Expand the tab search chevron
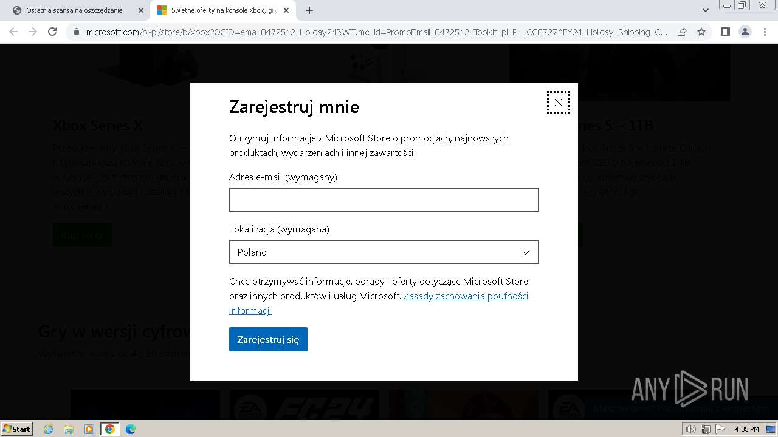Image resolution: width=778 pixels, height=437 pixels. [x=705, y=10]
